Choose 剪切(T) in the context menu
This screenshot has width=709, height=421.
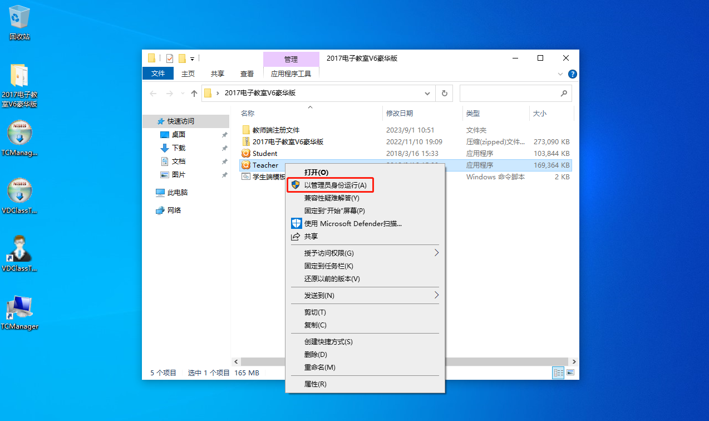[365, 312]
